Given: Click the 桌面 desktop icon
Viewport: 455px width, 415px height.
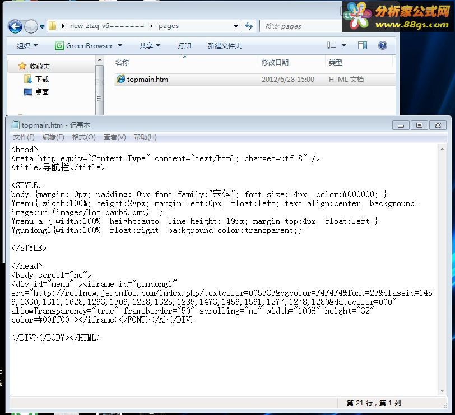Looking at the screenshot, I should tap(28, 92).
